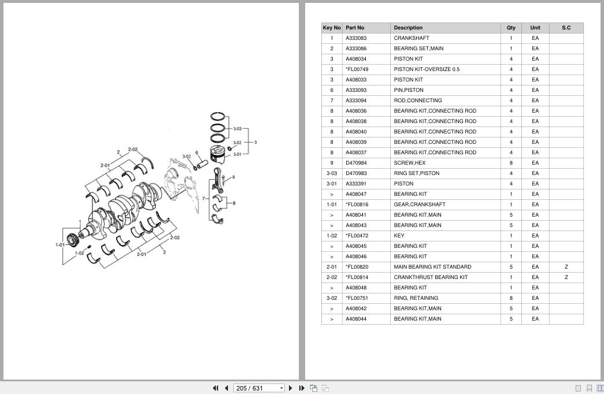604x394 pixels.
Task: Click the greyed next view icon
Action: pos(325,388)
